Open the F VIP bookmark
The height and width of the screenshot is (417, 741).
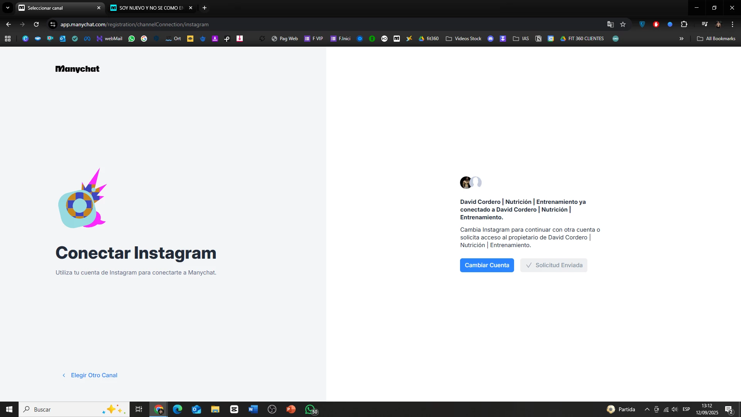pos(314,39)
